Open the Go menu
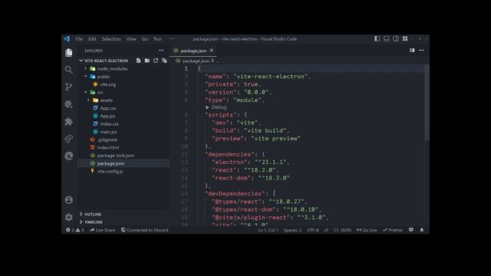This screenshot has height=276, width=491. point(145,39)
